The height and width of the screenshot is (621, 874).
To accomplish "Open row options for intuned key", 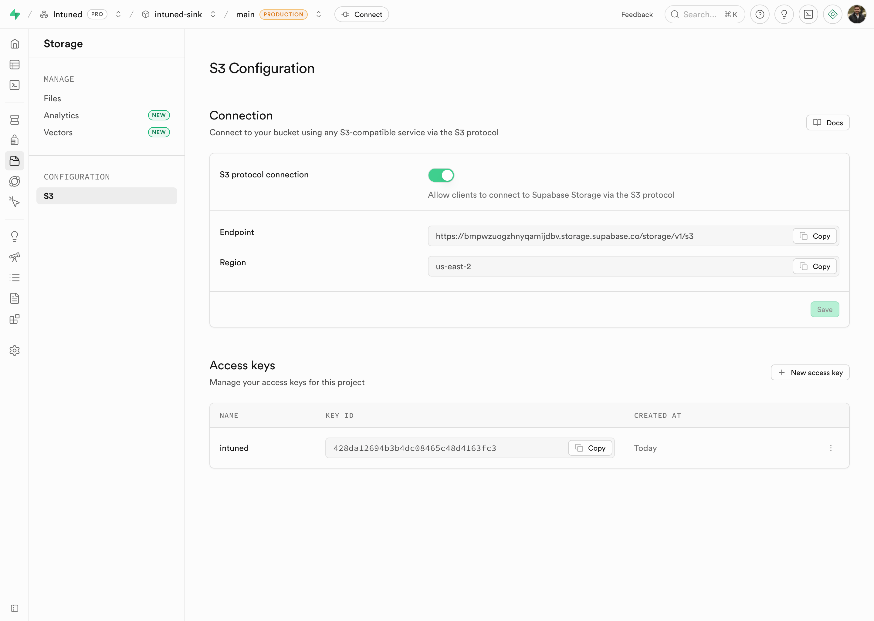I will (831, 448).
